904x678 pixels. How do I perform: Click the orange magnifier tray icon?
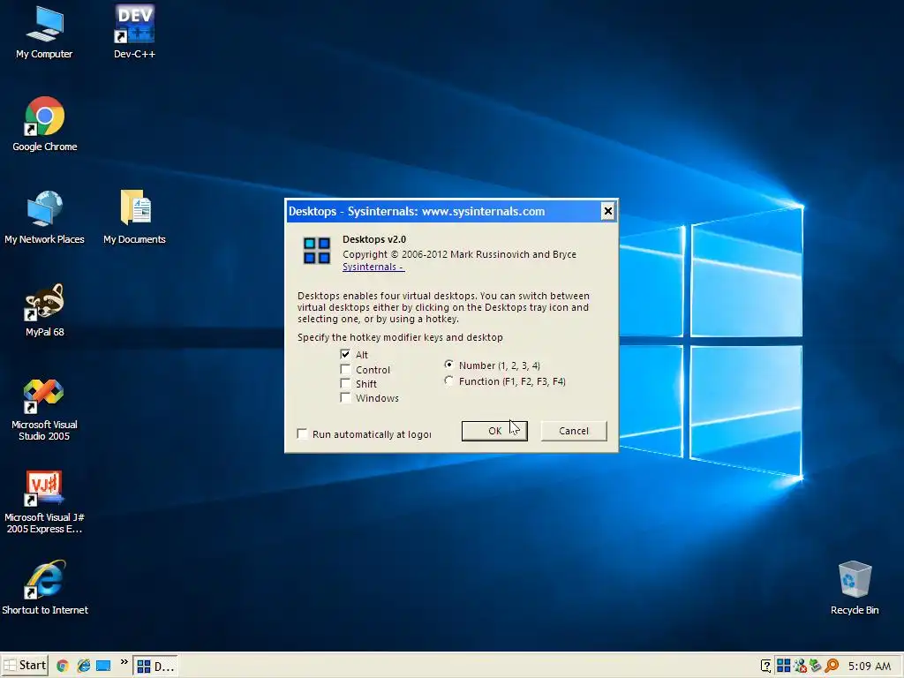(832, 666)
